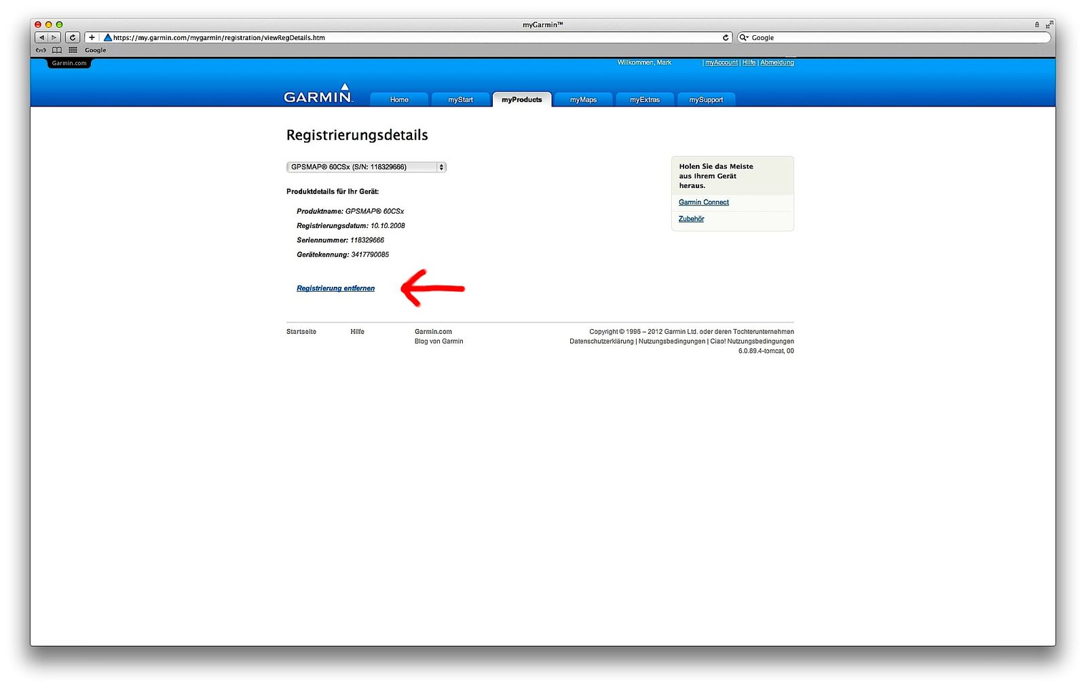Open the search engine magnifier dropdown
The width and height of the screenshot is (1086, 688).
744,37
